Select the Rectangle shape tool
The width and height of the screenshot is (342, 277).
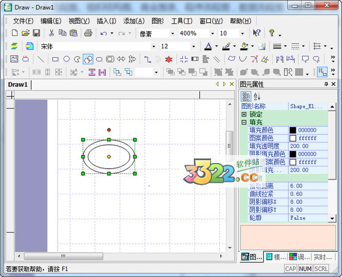tap(55, 59)
